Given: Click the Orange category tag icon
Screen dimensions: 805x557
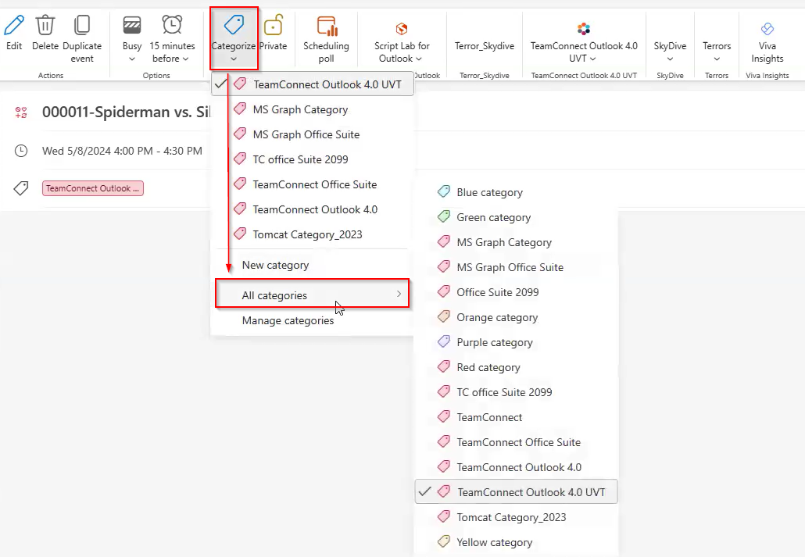Looking at the screenshot, I should [444, 316].
